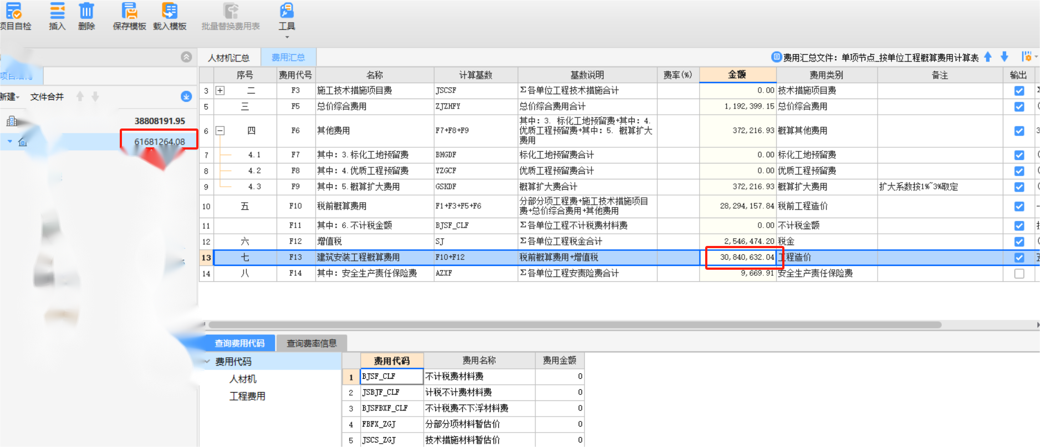The image size is (1040, 447).
Task: Click the F10+F12 calculation base cell
Action: 476,258
